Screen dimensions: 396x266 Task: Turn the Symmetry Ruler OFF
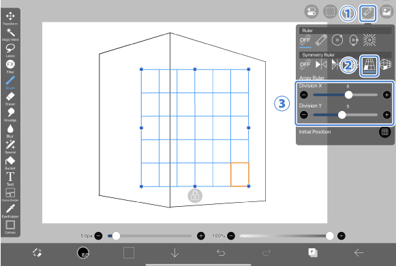click(x=305, y=65)
